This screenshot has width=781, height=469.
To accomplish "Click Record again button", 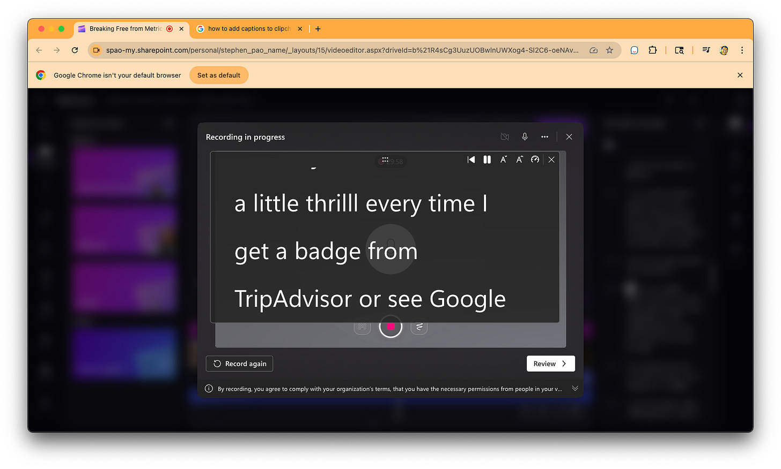I will click(239, 364).
